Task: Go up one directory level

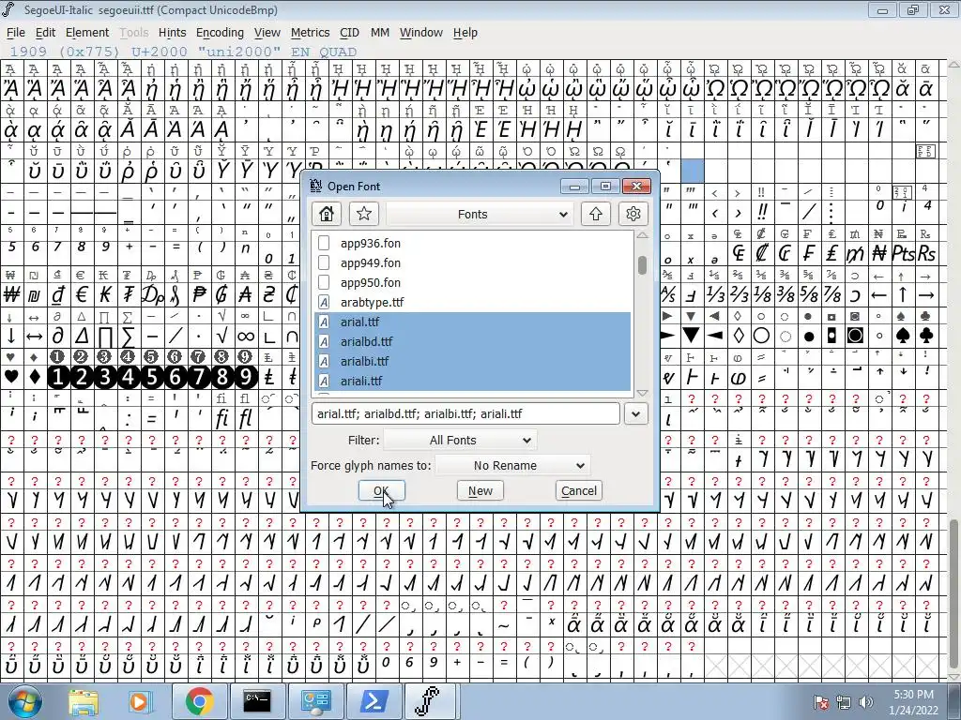Action: click(595, 214)
